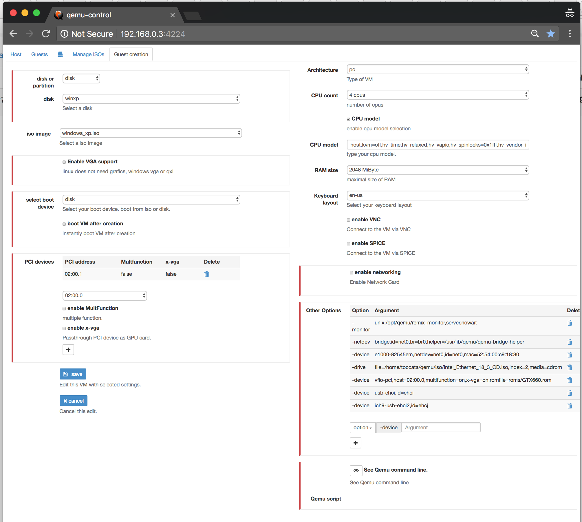Image resolution: width=582 pixels, height=522 pixels.
Task: Click delete icon for usb-ehci device
Action: [x=570, y=393]
